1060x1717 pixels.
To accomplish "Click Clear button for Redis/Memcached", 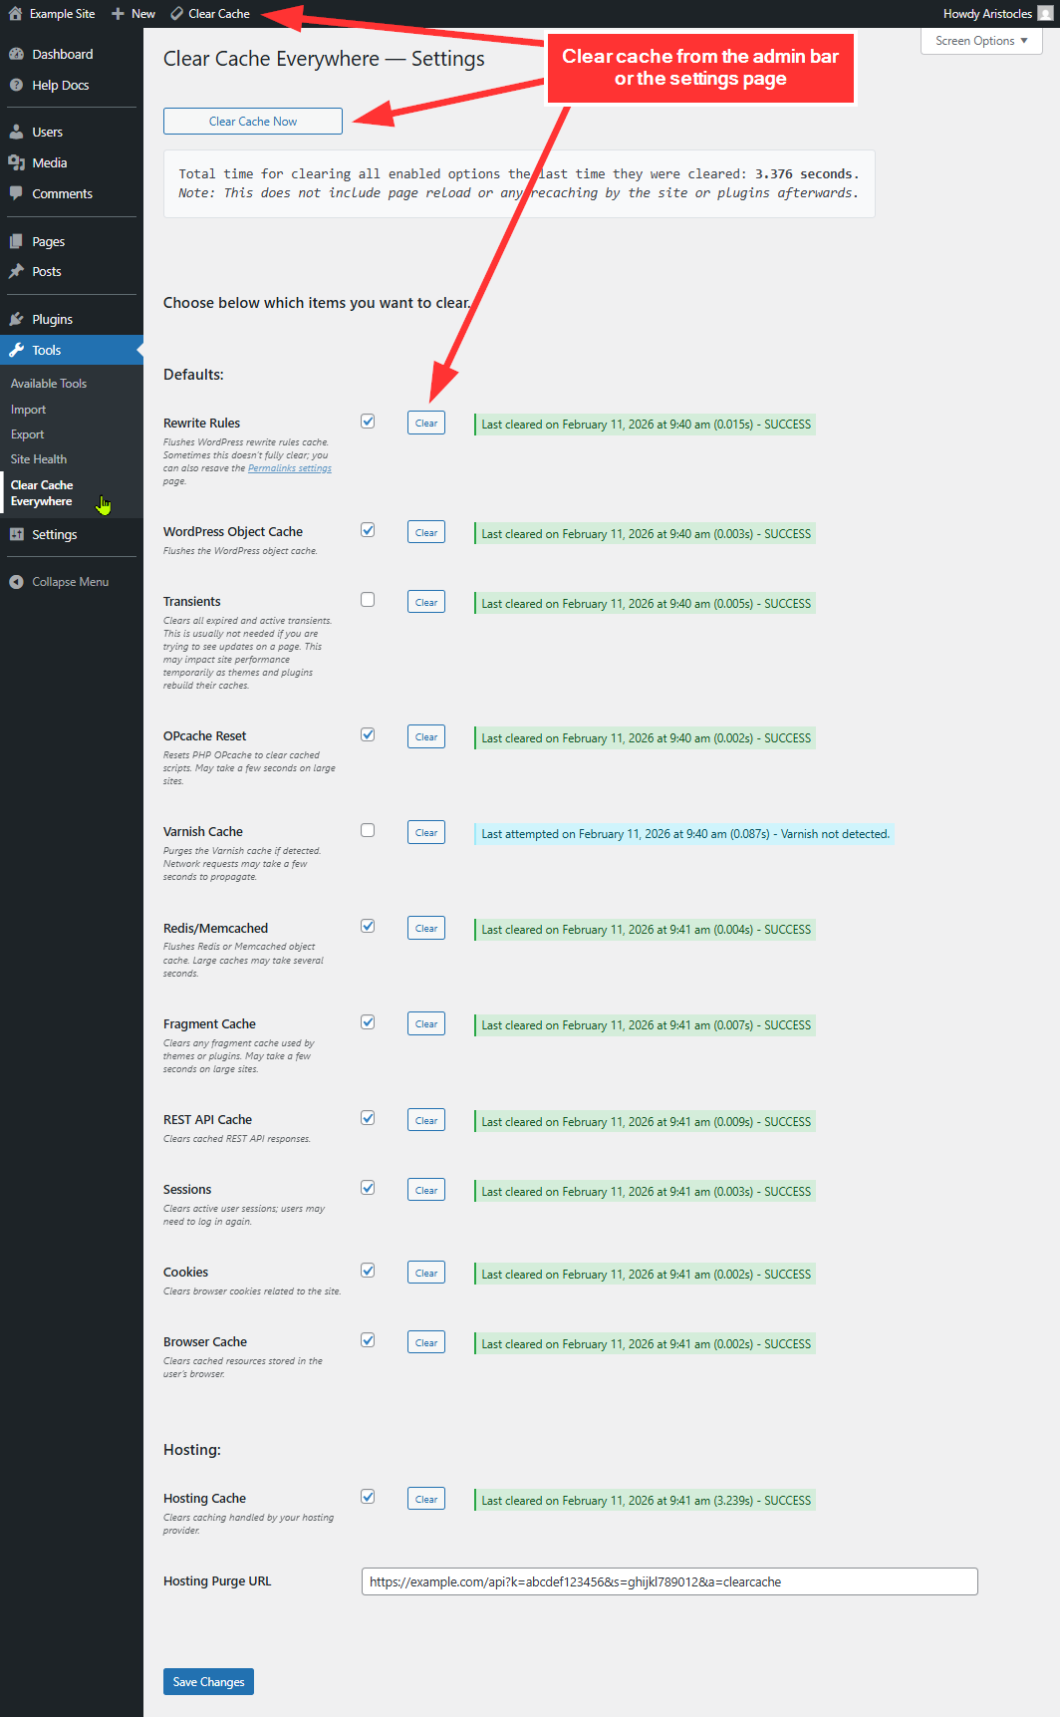I will pos(426,928).
